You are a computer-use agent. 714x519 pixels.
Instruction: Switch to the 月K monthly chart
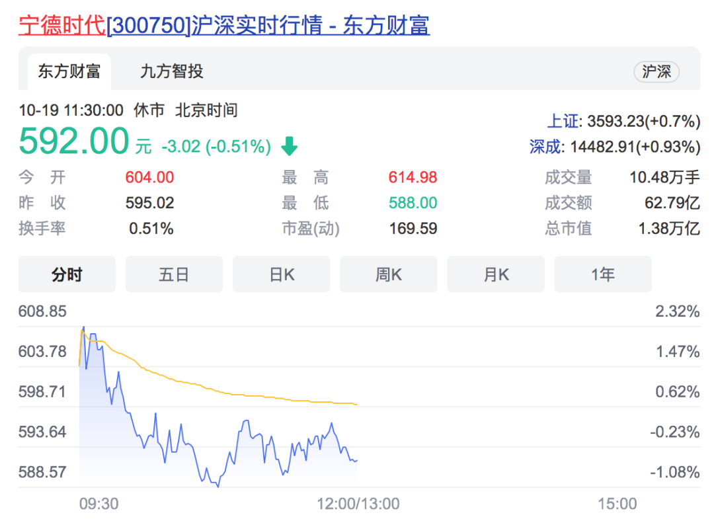495,274
